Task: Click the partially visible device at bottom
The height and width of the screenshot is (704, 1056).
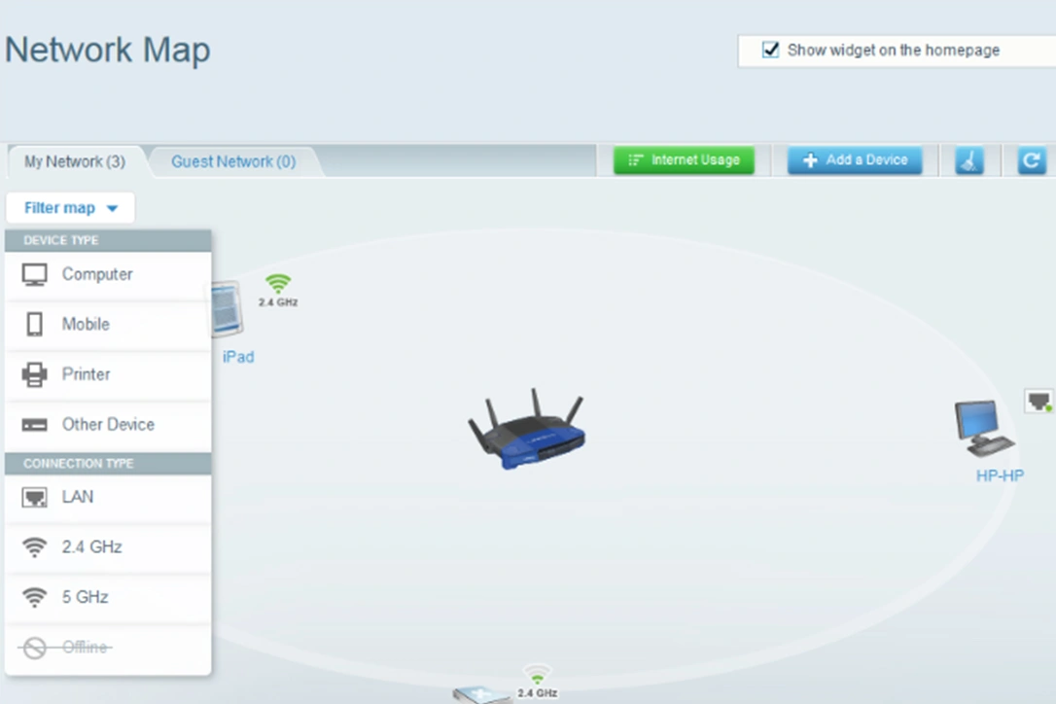Action: click(x=483, y=694)
